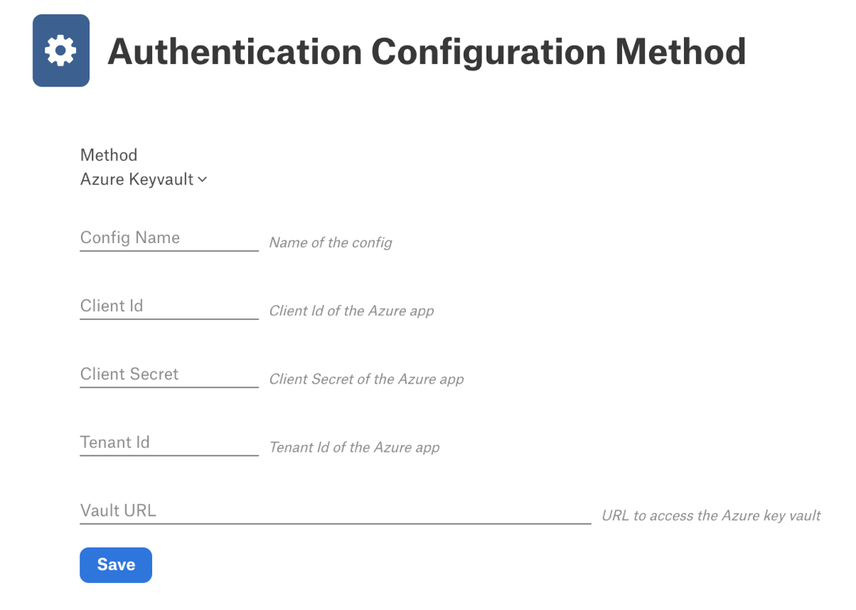856x610 pixels.
Task: Click the word 'Authentication' in the heading
Action: coord(235,51)
